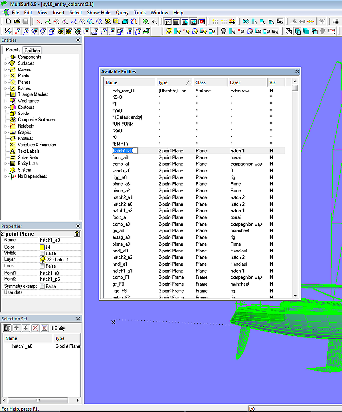Expand the Curves tree node

click(x=6, y=69)
